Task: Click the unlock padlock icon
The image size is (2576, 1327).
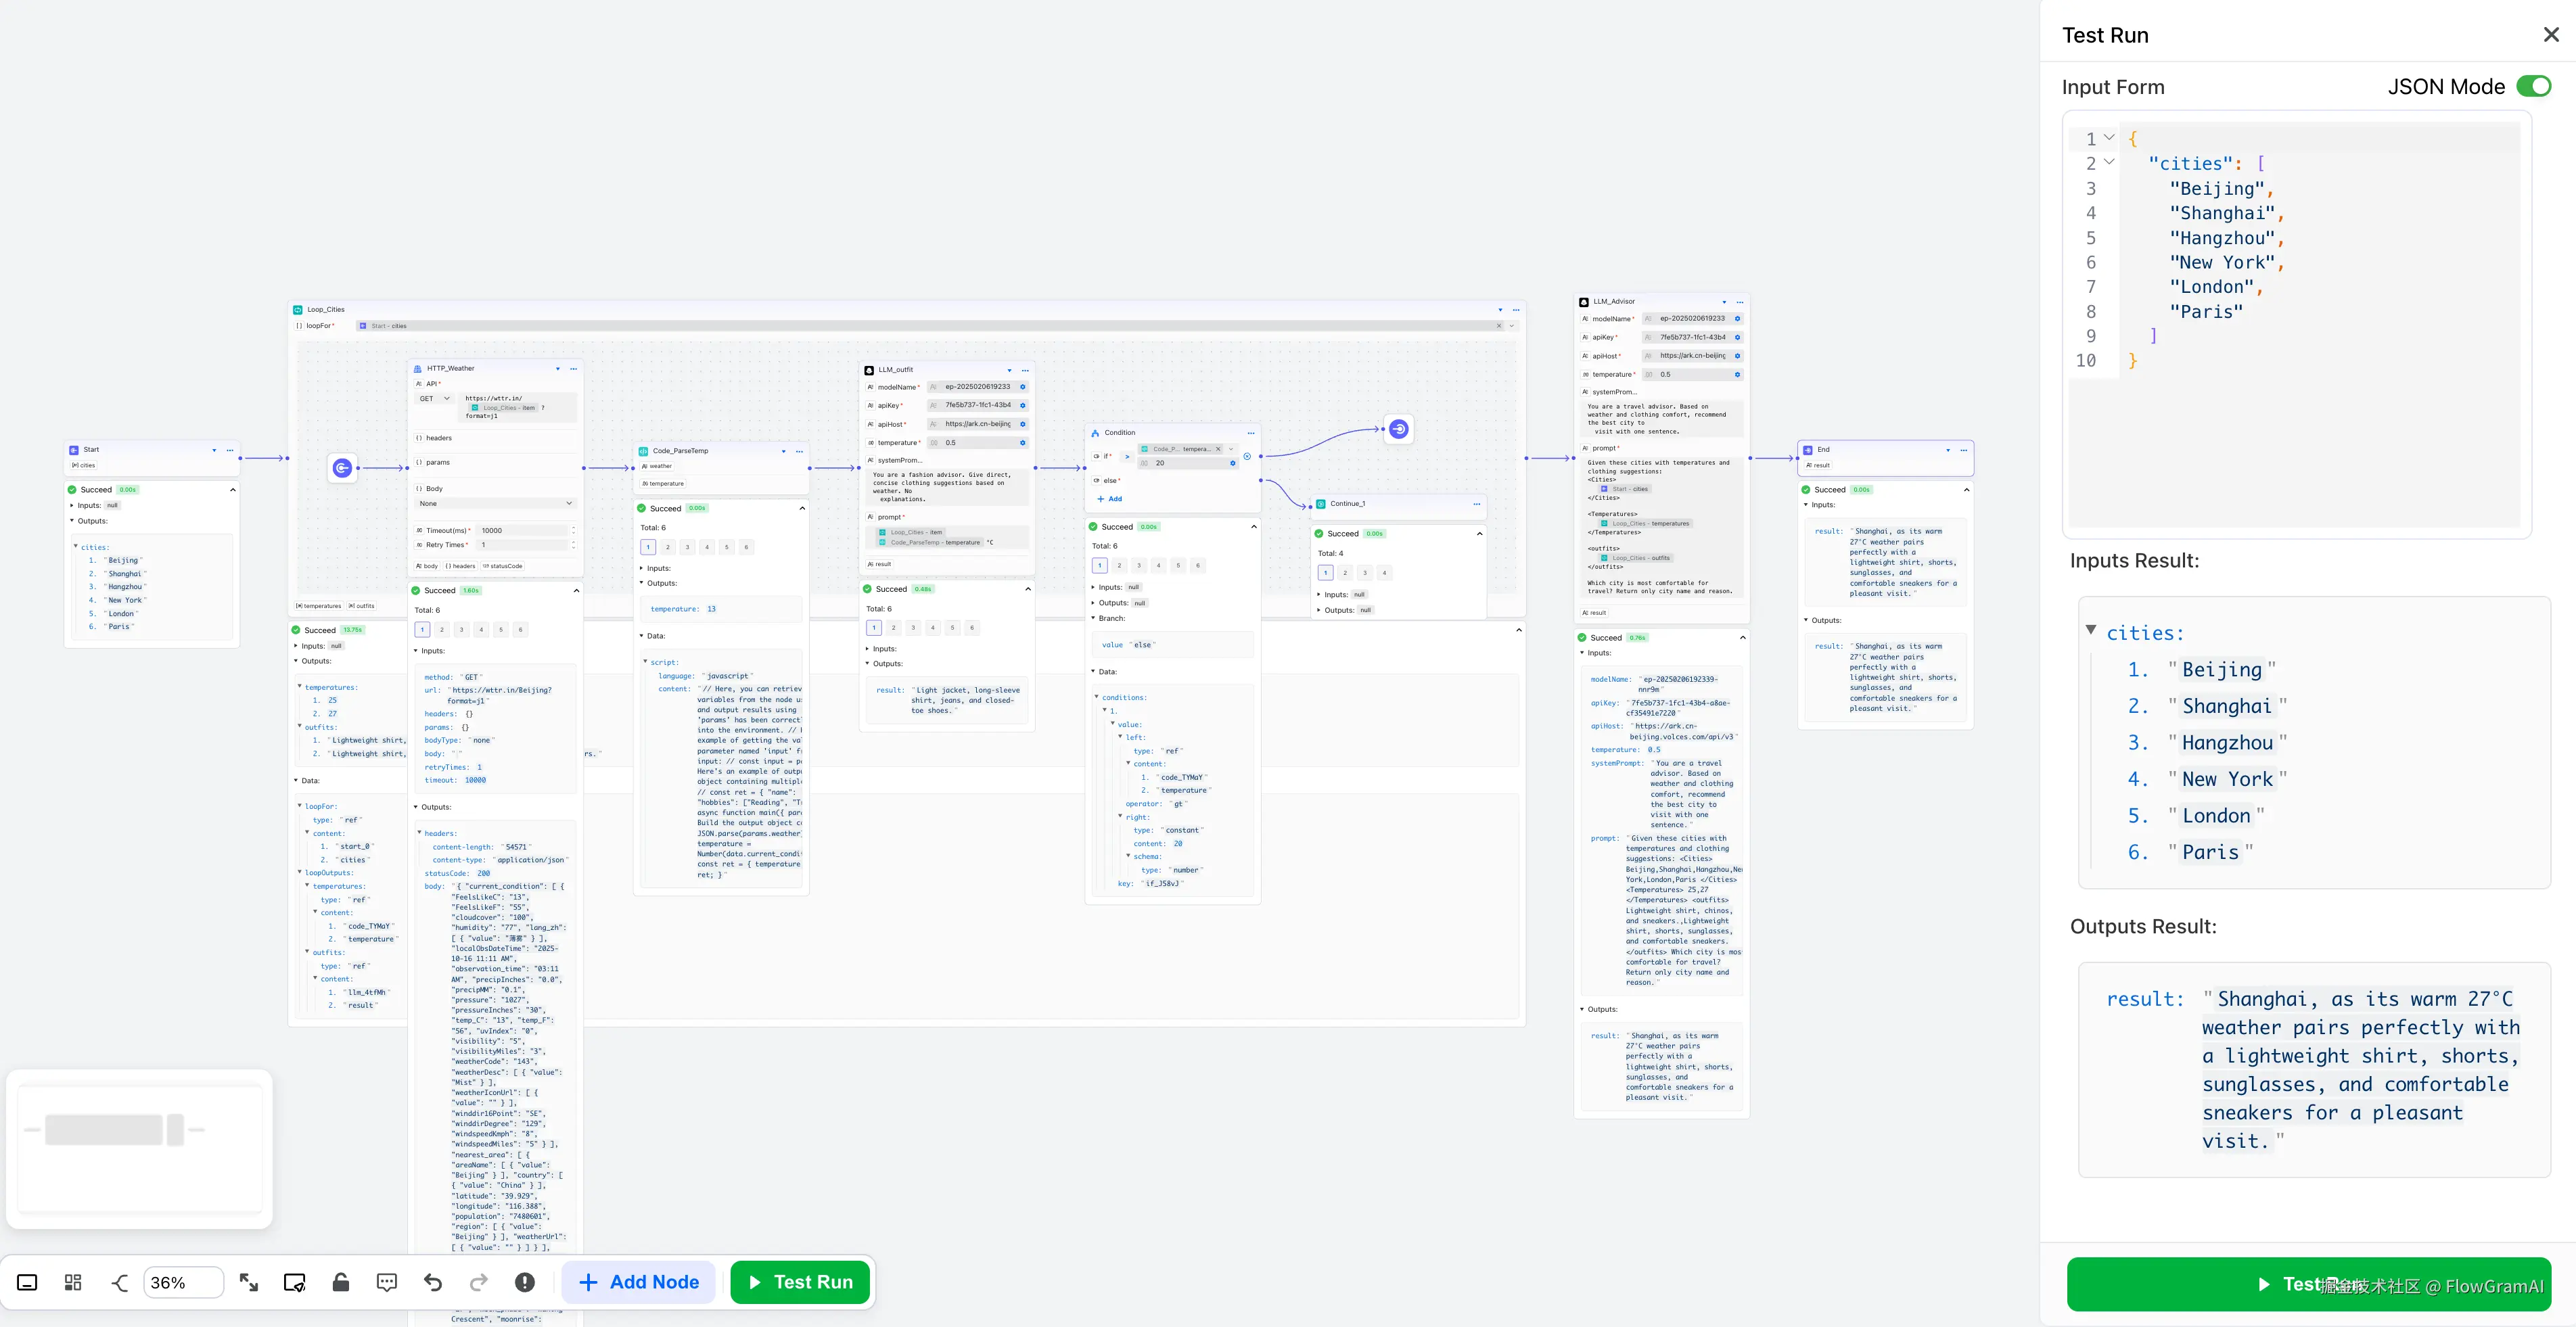Action: [x=341, y=1282]
